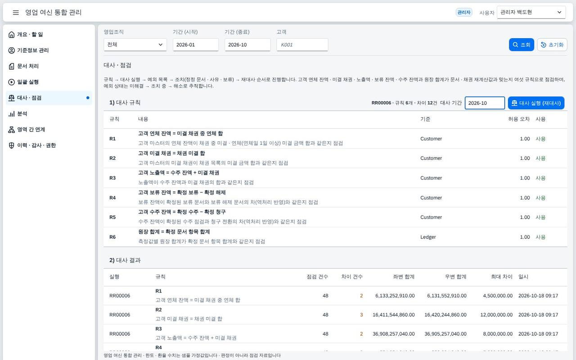
Task: Click the scales icon for 대사 · 점검
Action: pyautogui.click(x=12, y=98)
